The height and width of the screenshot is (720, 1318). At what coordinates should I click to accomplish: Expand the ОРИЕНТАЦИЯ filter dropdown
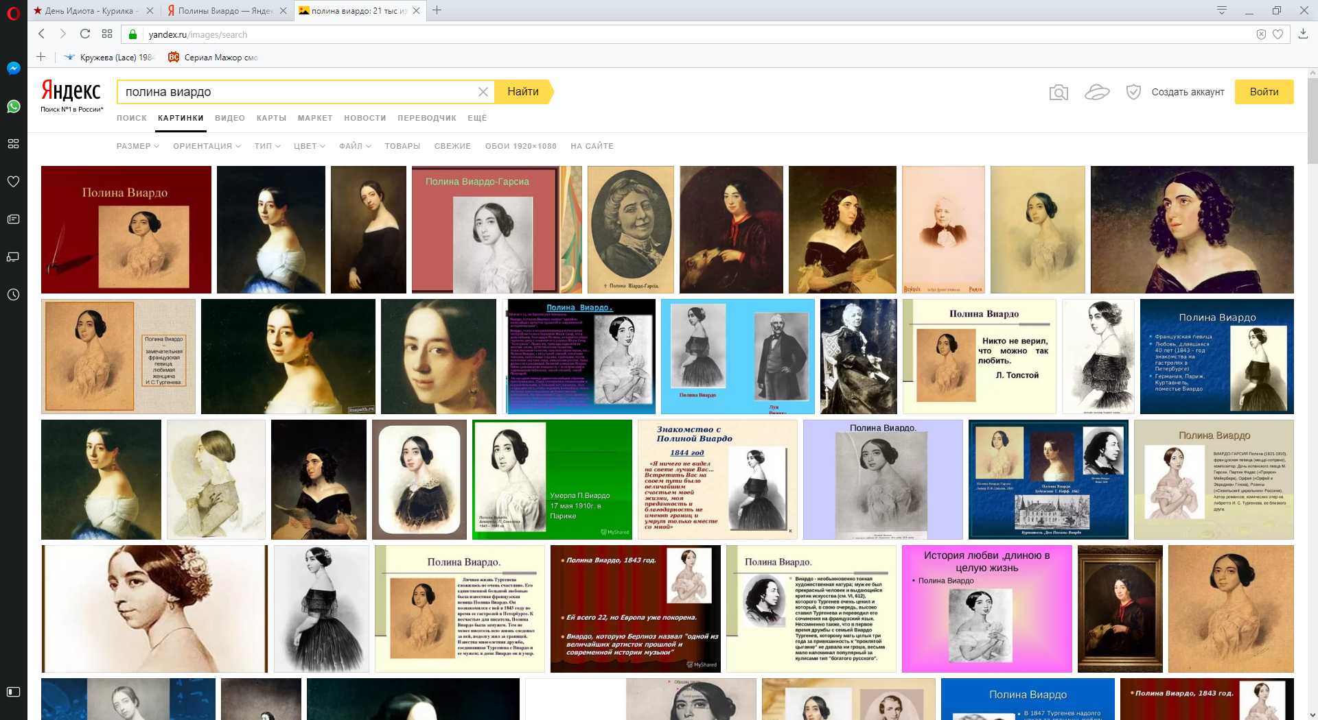click(207, 146)
